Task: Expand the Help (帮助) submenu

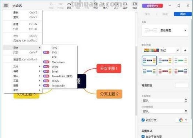Action: (22, 90)
